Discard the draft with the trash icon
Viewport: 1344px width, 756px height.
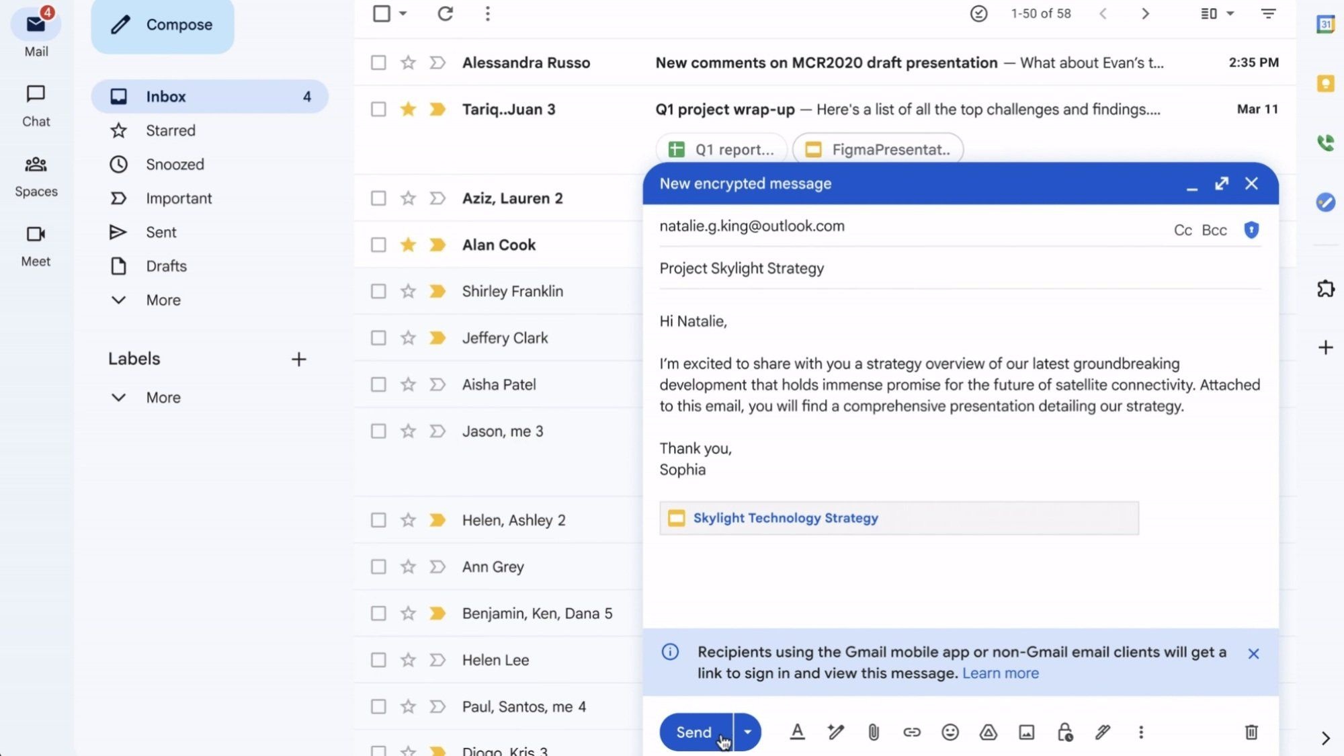[1251, 732]
